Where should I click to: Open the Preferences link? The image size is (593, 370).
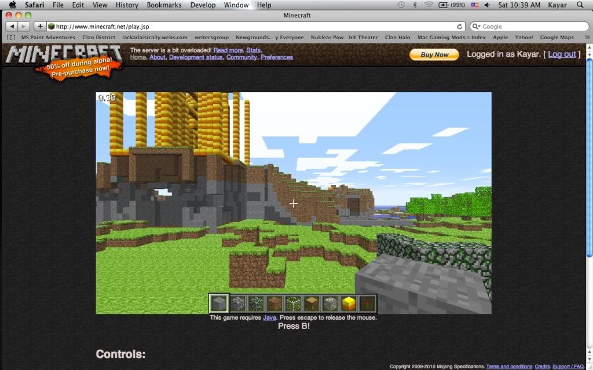(277, 57)
